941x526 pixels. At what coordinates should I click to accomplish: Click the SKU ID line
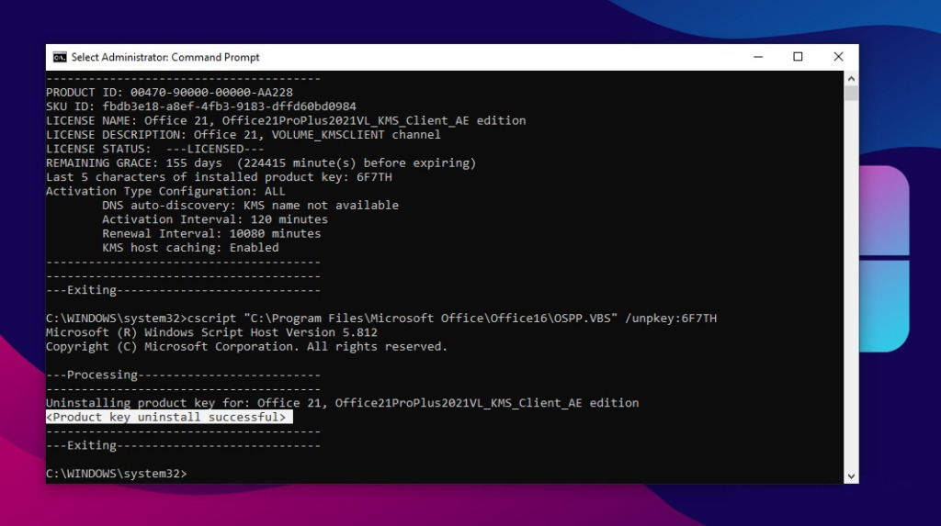click(200, 106)
